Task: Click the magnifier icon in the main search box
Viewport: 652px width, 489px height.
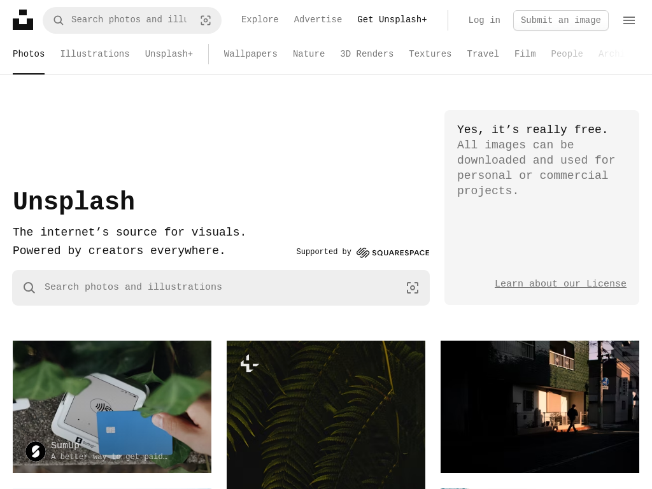Action: pos(29,288)
